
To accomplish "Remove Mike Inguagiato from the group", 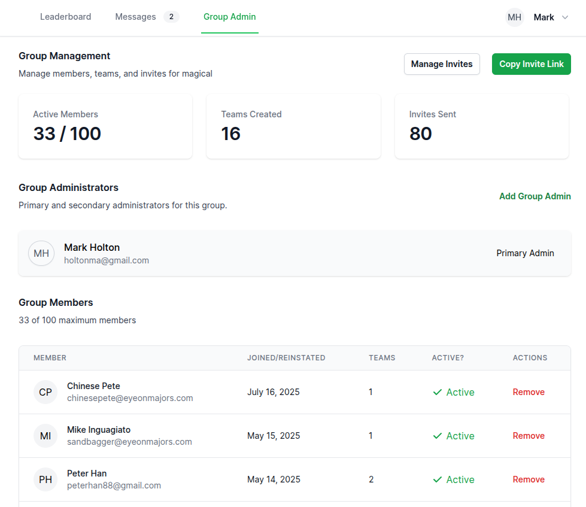I will (529, 436).
